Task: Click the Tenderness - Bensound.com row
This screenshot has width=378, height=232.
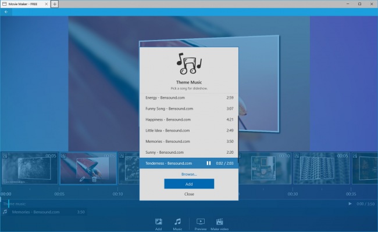Action: point(189,163)
